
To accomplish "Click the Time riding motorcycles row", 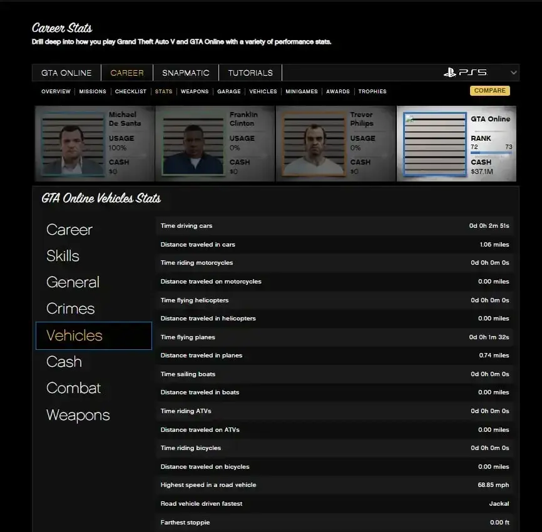I will (335, 263).
